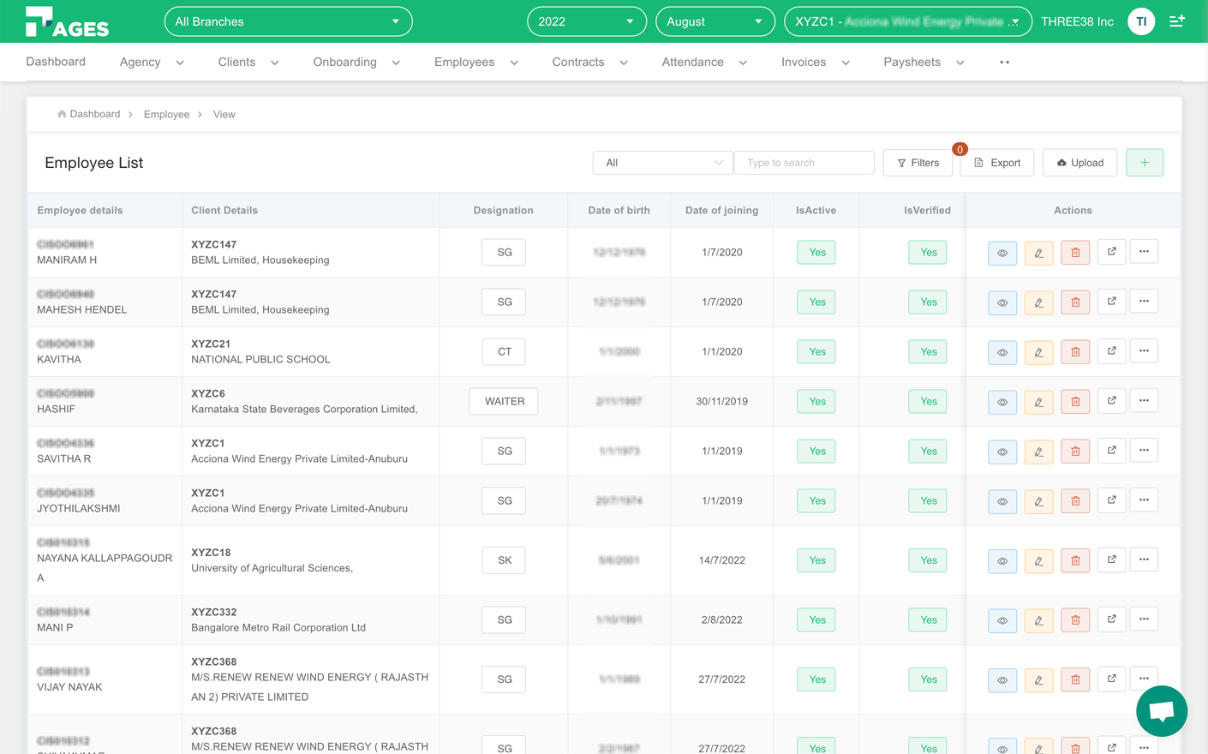Click the edit pencil icon for KAVITHA
Screen dimensions: 1208x754
1038,352
